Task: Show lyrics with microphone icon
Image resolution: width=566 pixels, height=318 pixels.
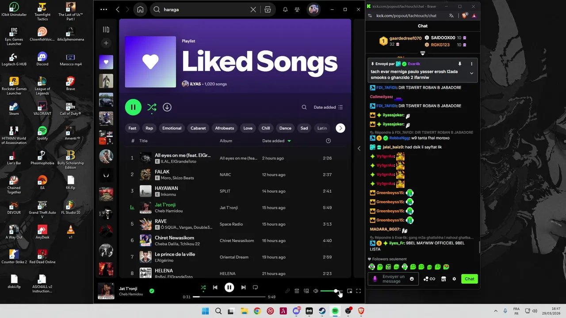Action: point(287,291)
